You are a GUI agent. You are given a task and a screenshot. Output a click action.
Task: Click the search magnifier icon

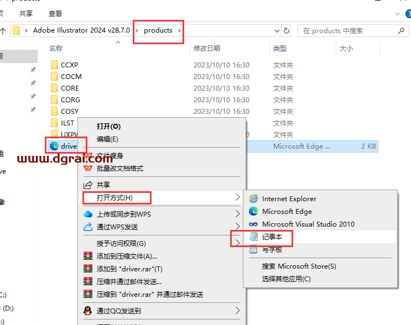tap(401, 31)
